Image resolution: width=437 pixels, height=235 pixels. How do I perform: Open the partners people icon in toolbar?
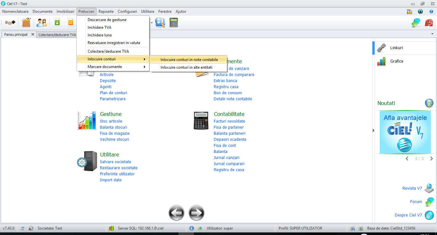click(41, 23)
